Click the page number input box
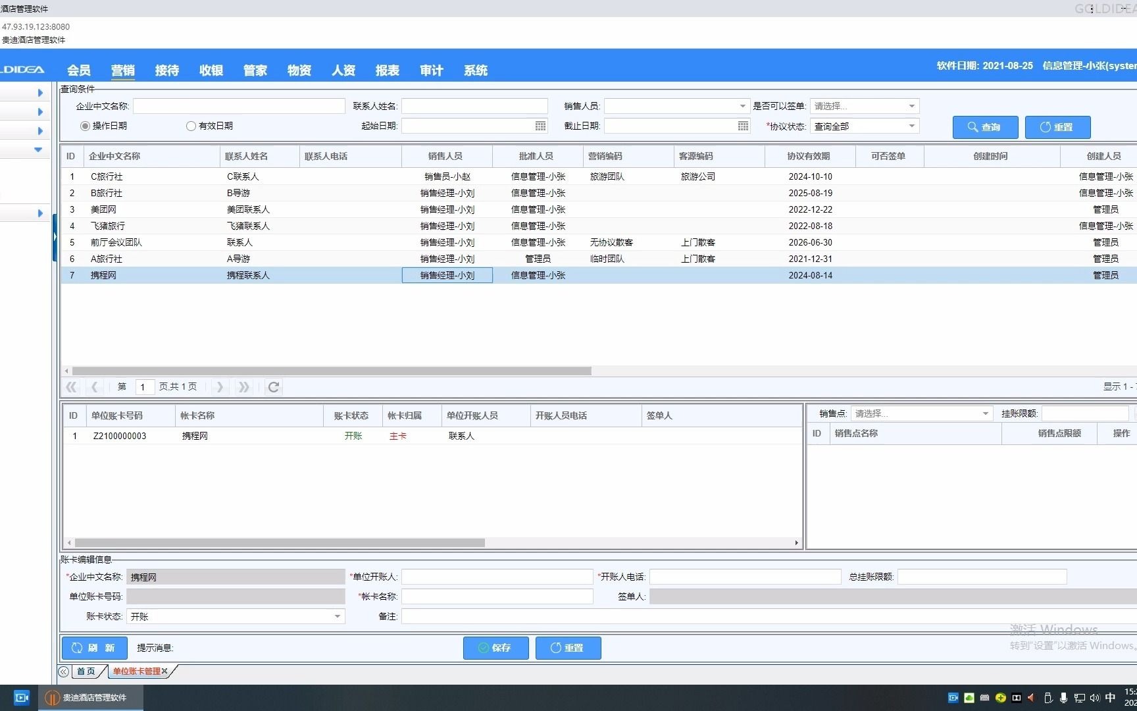The image size is (1137, 711). click(145, 387)
